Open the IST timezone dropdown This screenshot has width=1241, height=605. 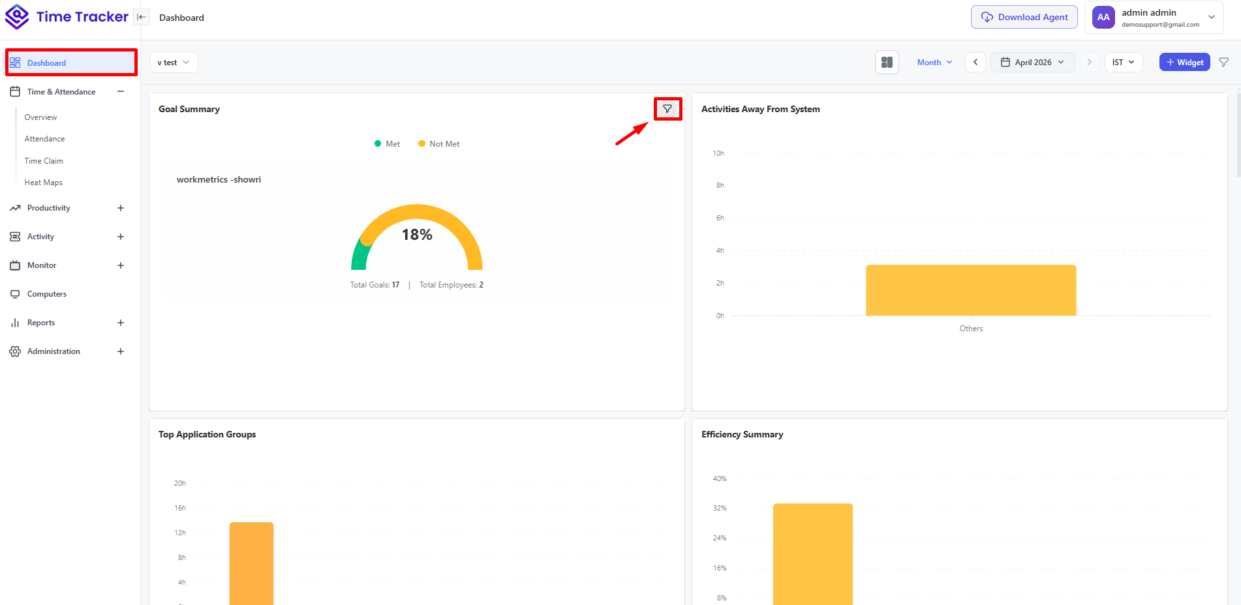click(x=1124, y=63)
